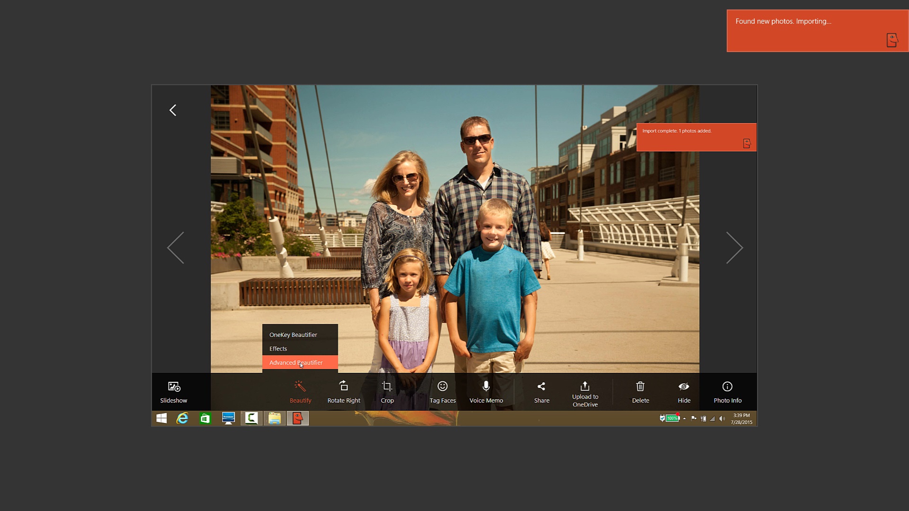Select Effects in Beautify menu
This screenshot has height=511, width=909.
tap(278, 349)
